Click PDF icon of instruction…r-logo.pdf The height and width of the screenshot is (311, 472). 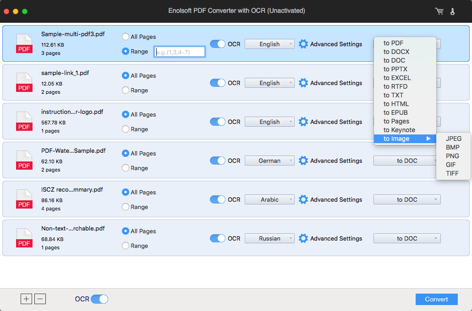[x=24, y=121]
